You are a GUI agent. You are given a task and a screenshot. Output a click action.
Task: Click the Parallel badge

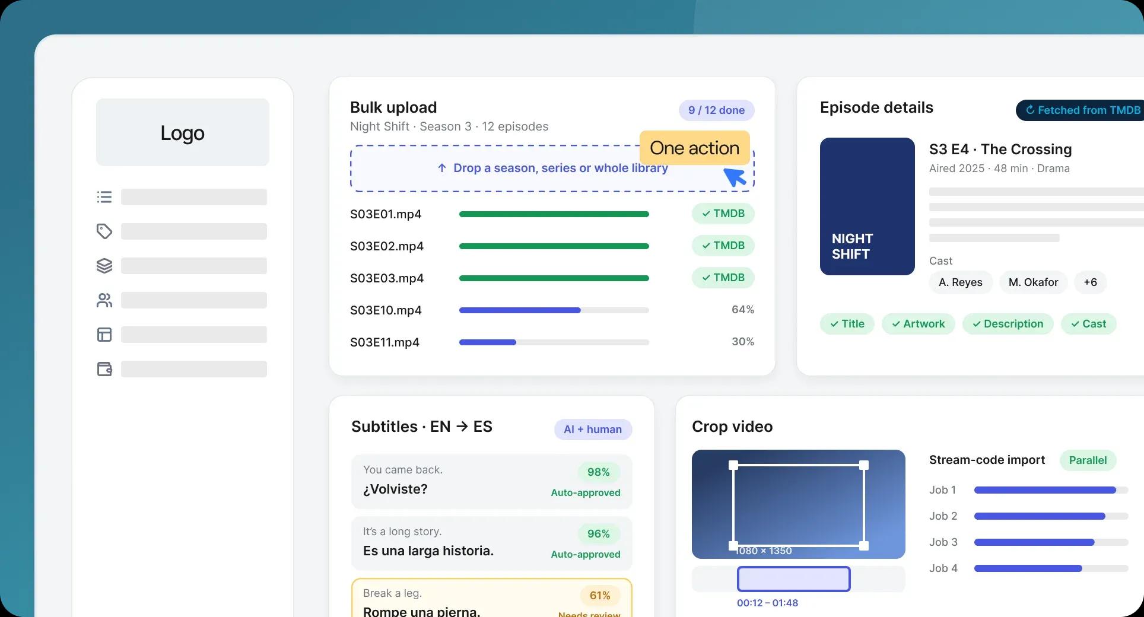tap(1088, 460)
